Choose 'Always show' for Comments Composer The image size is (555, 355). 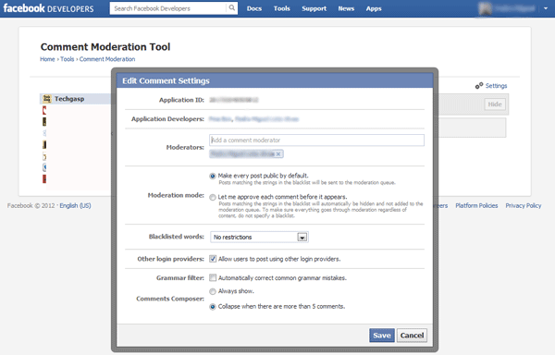point(213,292)
